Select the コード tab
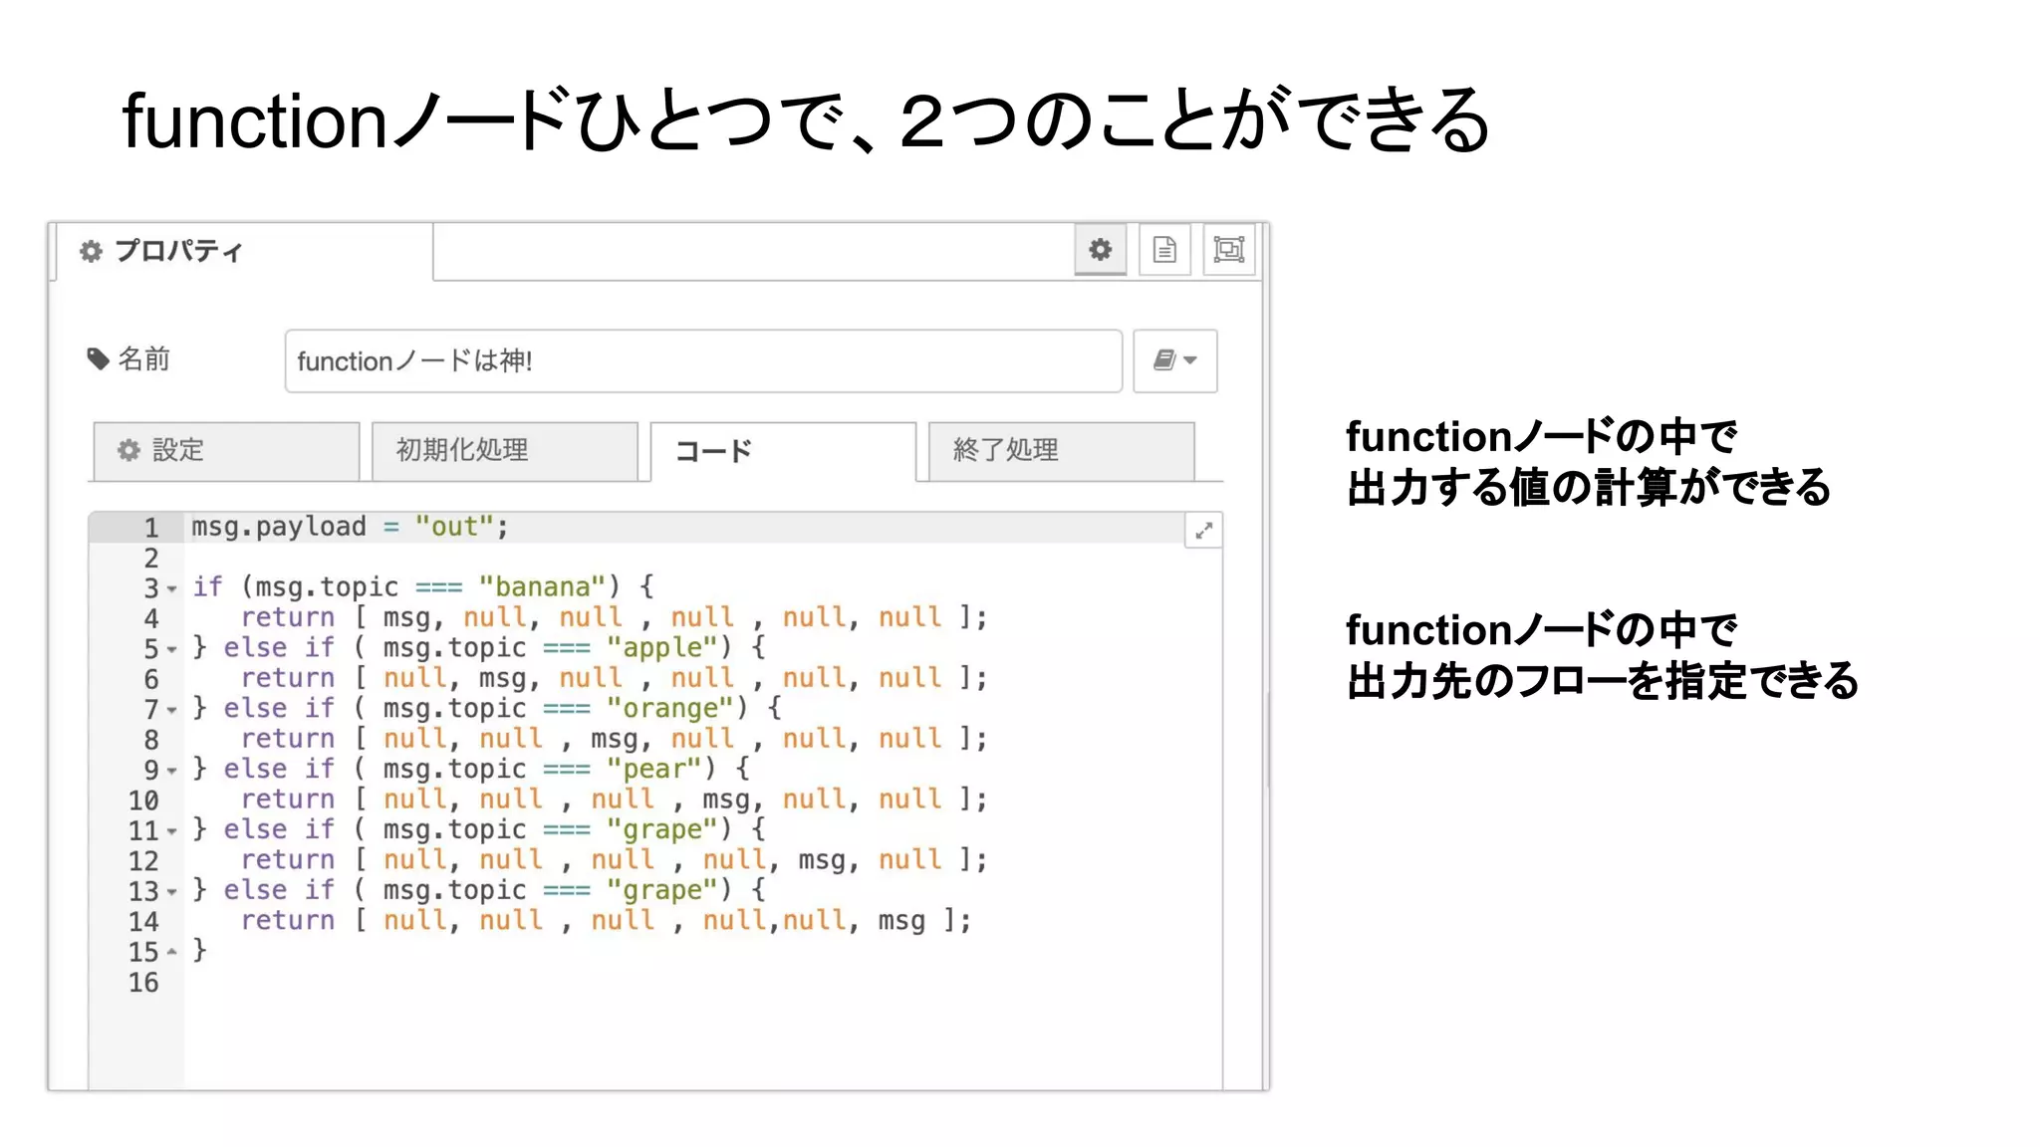Screen dimensions: 2040x1147 tap(783, 452)
